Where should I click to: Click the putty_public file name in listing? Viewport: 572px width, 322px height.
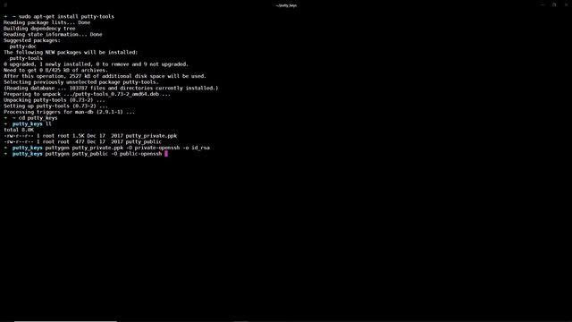pyautogui.click(x=143, y=141)
